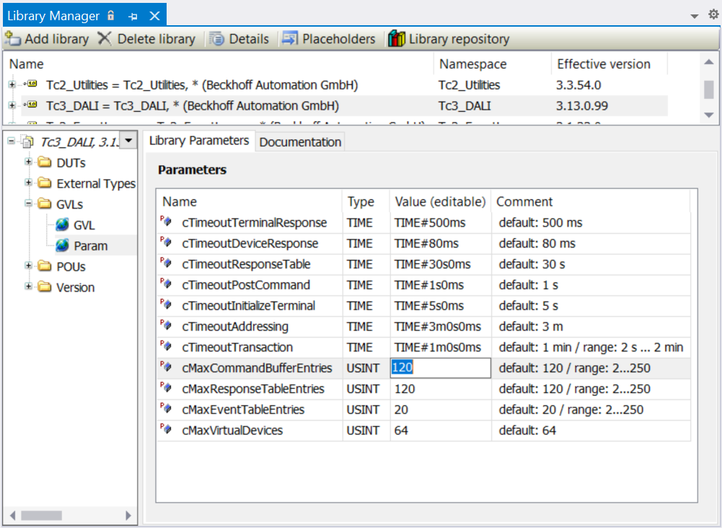Click the cMaxCommandBufferEntries value field
This screenshot has width=722, height=528.
[x=441, y=368]
